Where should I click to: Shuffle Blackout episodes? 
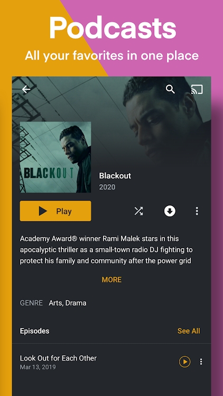(138, 211)
